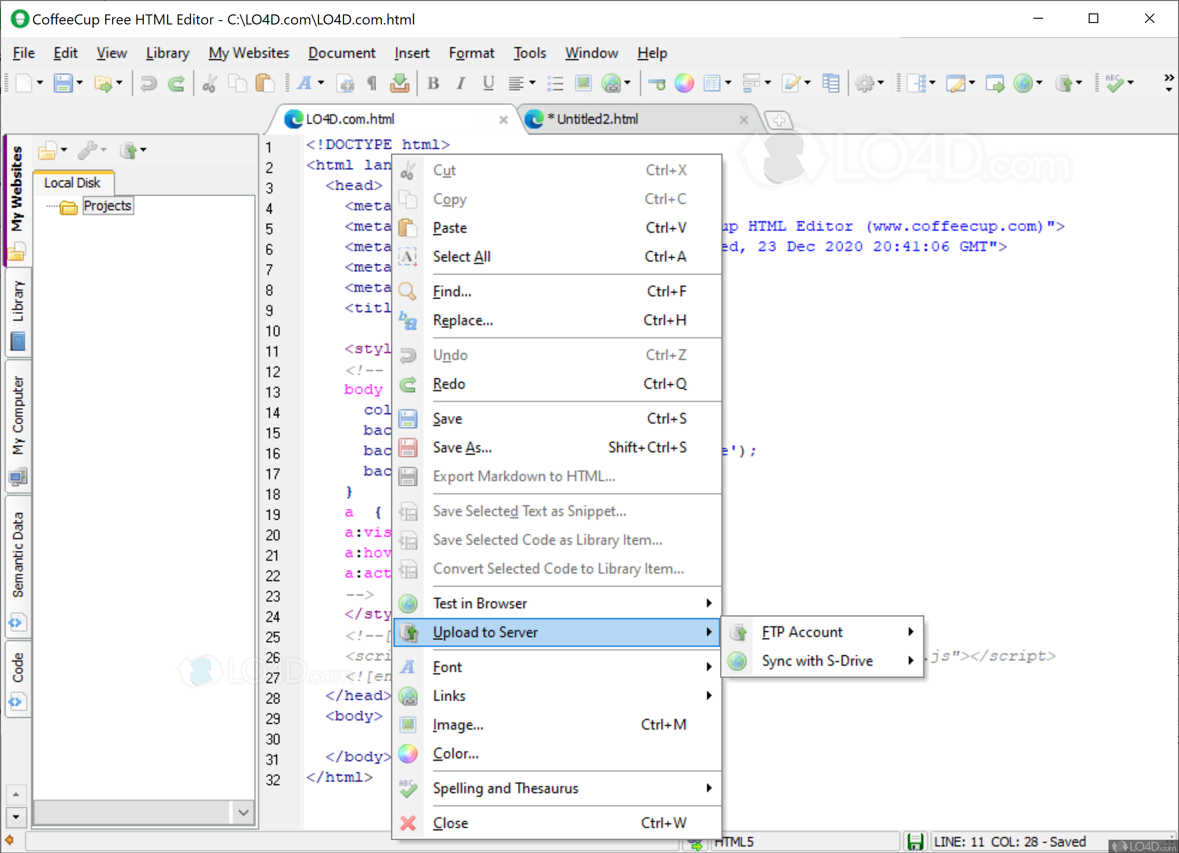Open the color picker wheel in toolbar
Viewport: 1179px width, 853px height.
(684, 83)
